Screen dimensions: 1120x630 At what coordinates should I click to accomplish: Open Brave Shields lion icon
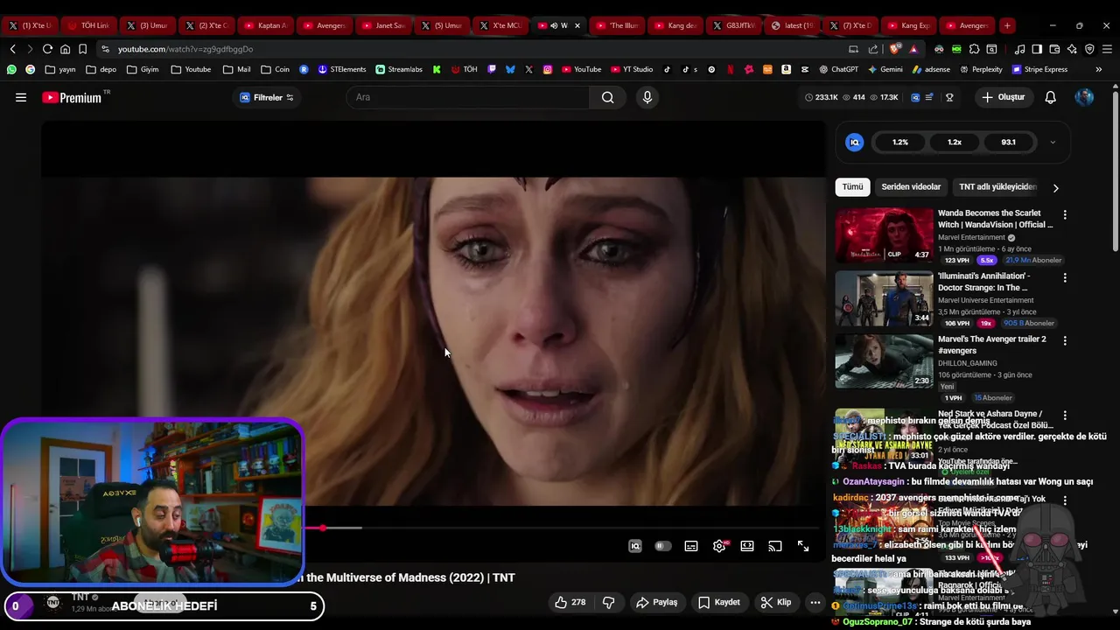click(894, 49)
